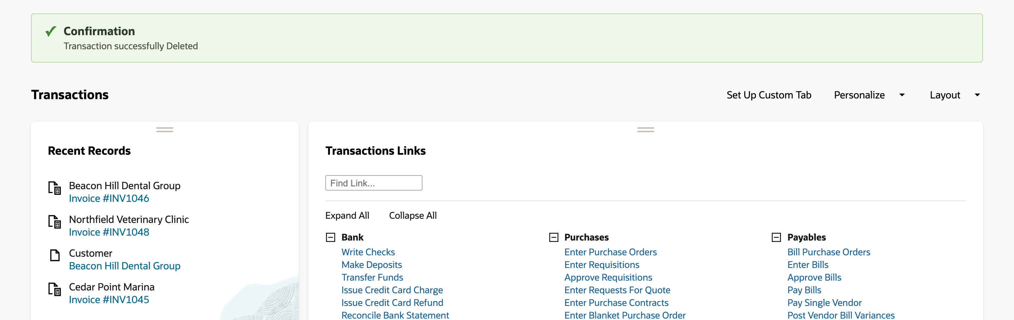Image resolution: width=1014 pixels, height=320 pixels.
Task: Click Collapse All
Action: pyautogui.click(x=413, y=216)
